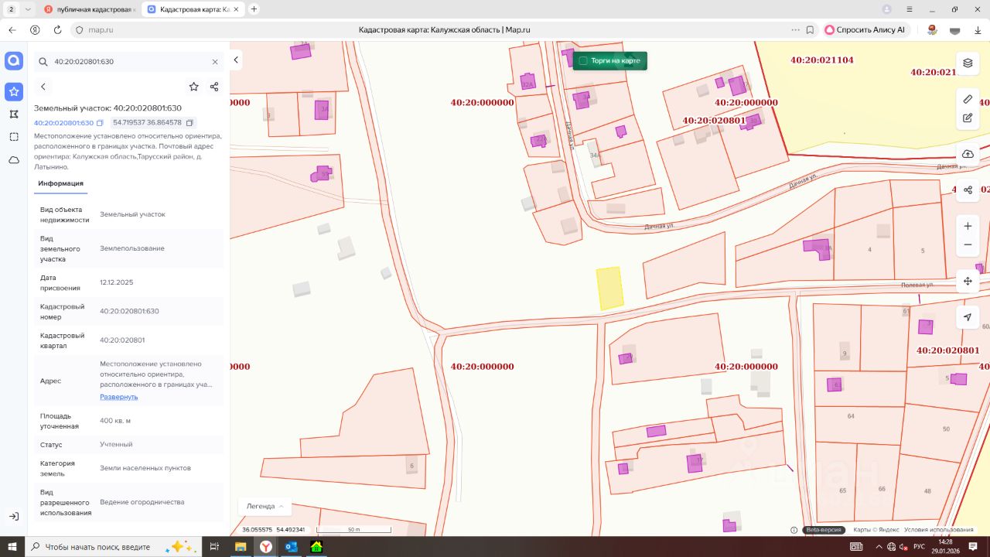Click 'Спросить Алису AI' button
Viewport: 990px width, 557px height.
[x=865, y=29]
